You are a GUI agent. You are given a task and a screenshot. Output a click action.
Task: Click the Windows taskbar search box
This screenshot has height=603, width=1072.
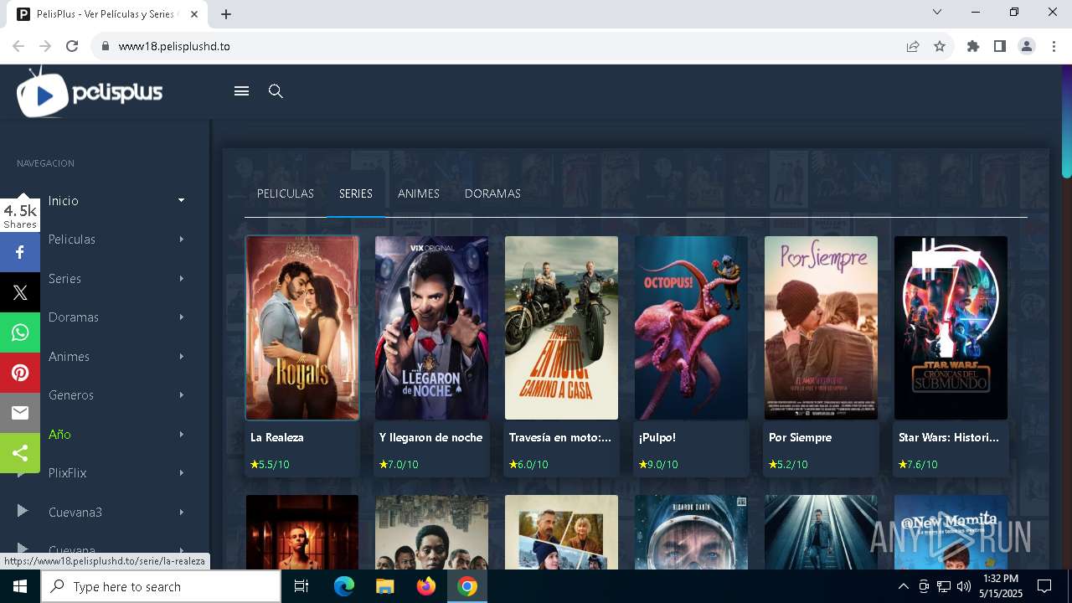point(161,586)
